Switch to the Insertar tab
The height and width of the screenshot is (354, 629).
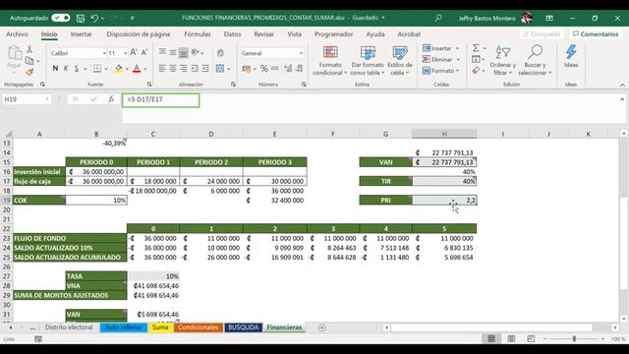point(81,34)
